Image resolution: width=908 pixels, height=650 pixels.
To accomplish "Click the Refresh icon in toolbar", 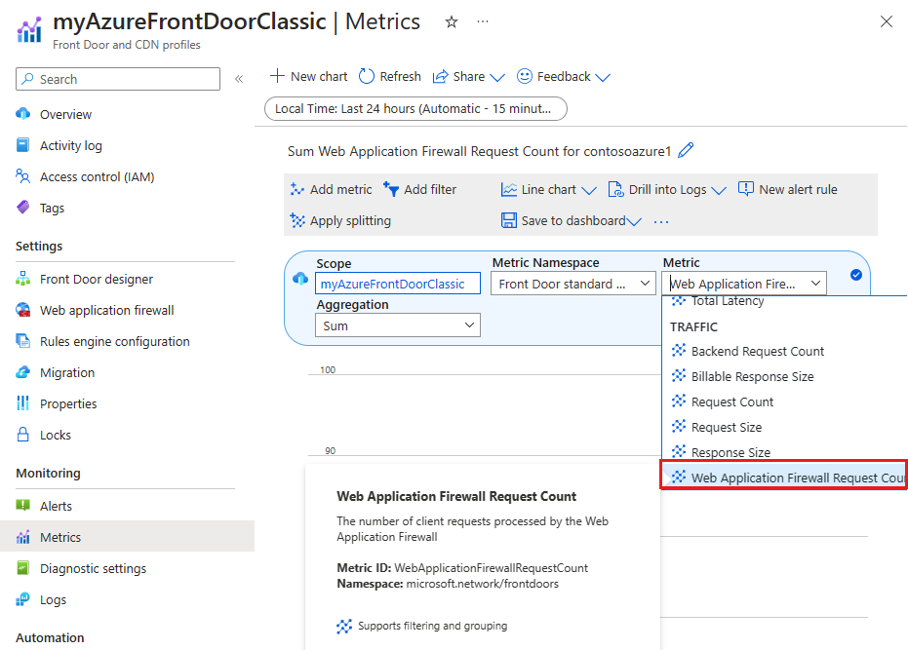I will click(367, 76).
